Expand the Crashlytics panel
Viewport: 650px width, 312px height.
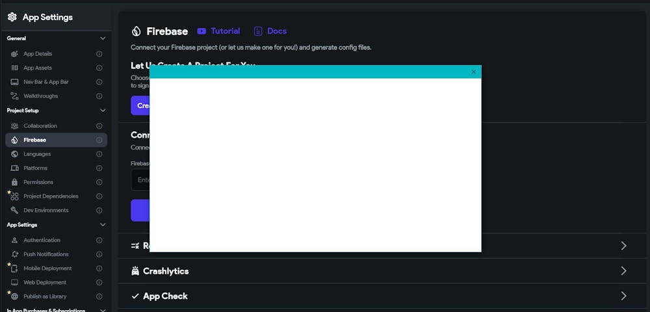coord(623,271)
